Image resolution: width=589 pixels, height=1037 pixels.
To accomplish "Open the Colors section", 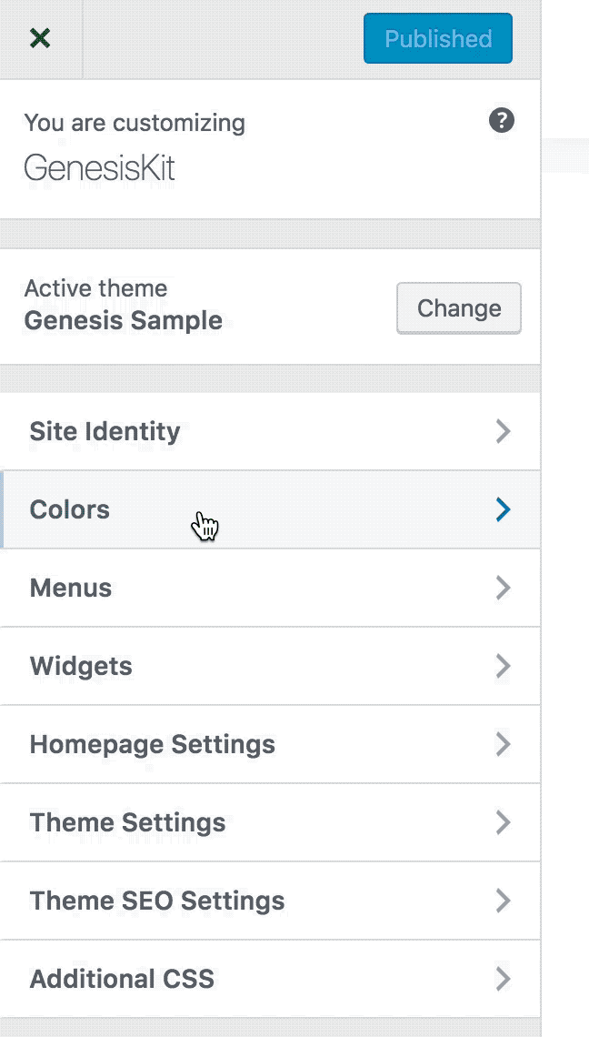I will pos(70,509).
